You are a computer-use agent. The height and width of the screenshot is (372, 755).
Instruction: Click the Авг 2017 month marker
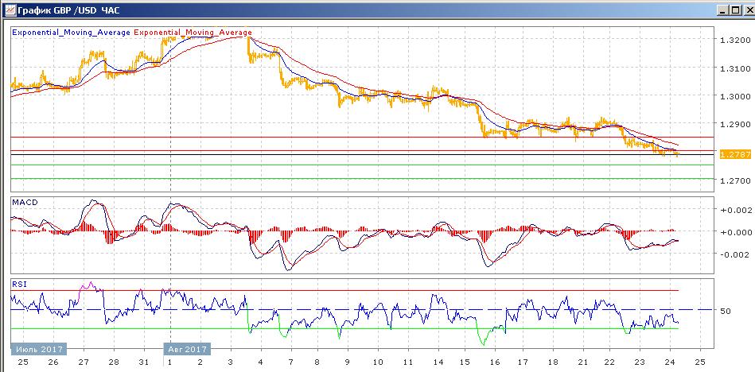tap(188, 349)
